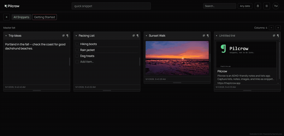Collapse the Trip Ideas snippet
Screen dimensions: 284x136
pos(6,36)
